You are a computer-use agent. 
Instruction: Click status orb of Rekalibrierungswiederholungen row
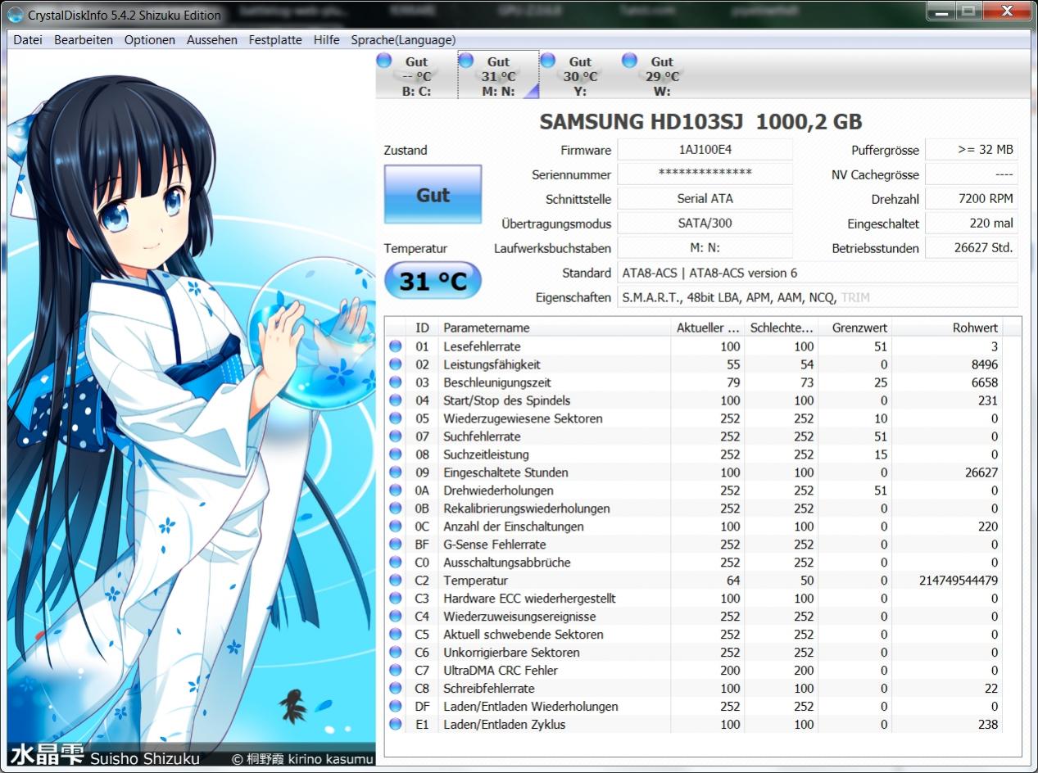coord(396,509)
